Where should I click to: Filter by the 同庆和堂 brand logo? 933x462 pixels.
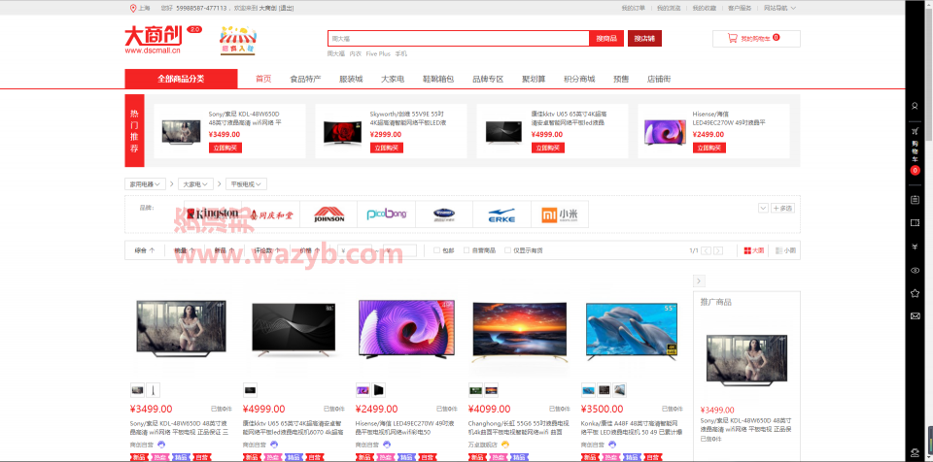tap(271, 214)
